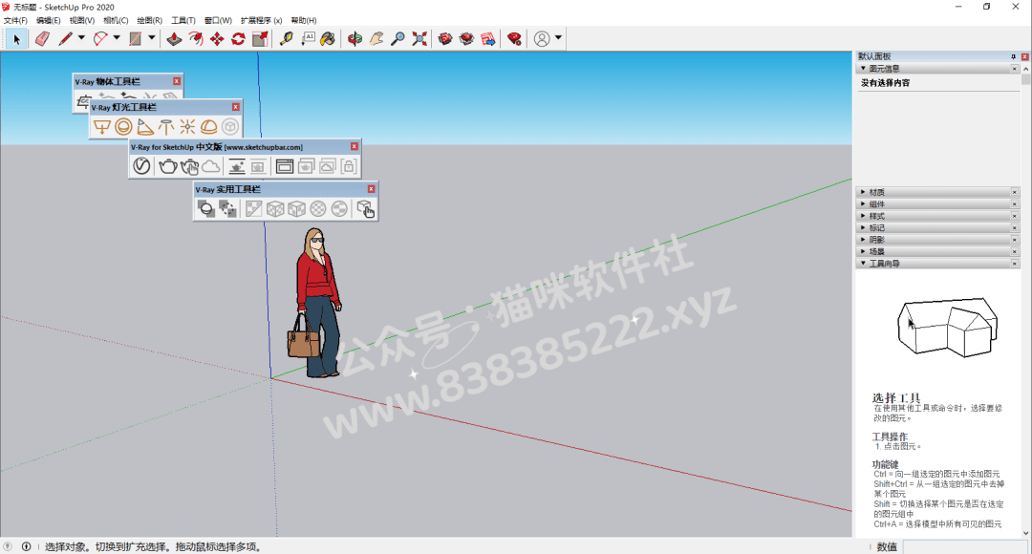Click the Send to LayOut icon
Image resolution: width=1032 pixels, height=554 pixels.
tap(488, 39)
